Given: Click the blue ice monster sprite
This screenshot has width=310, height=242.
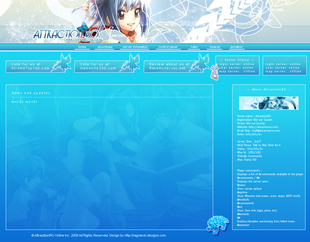Looking at the screenshot, I should [x=217, y=225].
